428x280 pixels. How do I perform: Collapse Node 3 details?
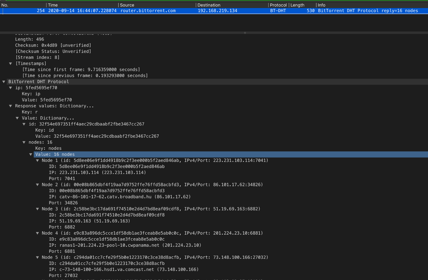click(x=37, y=209)
